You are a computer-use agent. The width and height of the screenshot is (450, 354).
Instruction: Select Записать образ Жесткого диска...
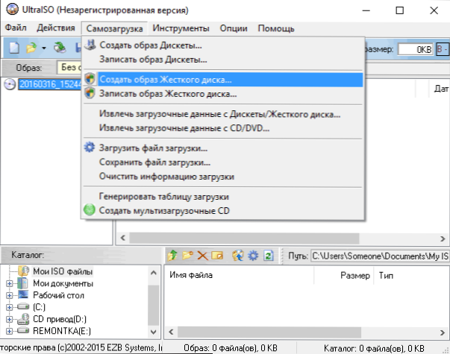[223, 94]
